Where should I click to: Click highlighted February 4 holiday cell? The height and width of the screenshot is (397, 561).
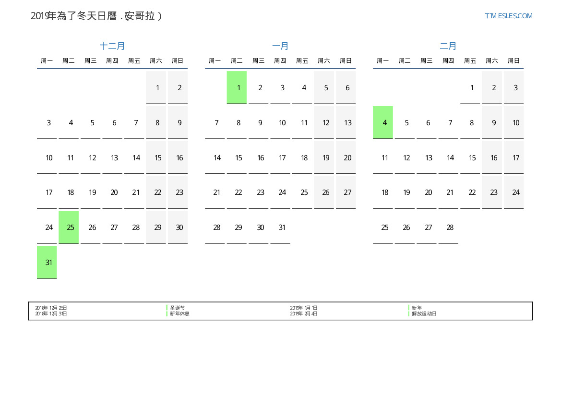383,122
